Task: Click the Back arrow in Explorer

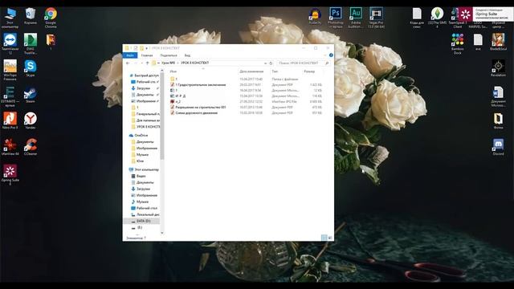Action: click(x=128, y=63)
